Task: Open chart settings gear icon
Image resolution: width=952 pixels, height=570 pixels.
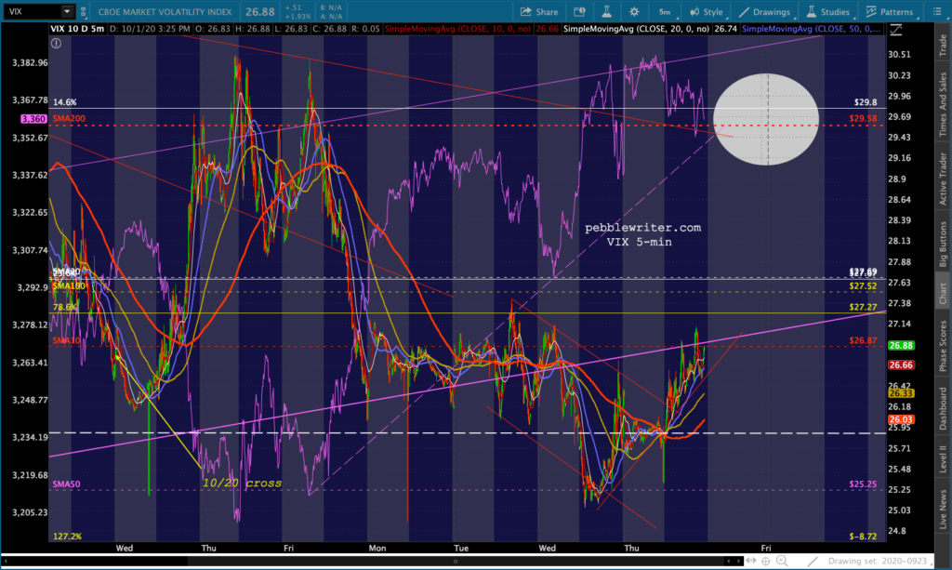Action: [x=633, y=12]
